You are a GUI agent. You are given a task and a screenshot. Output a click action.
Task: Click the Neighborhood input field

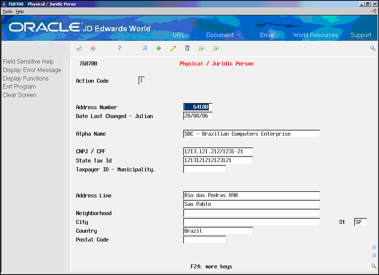[x=251, y=213]
